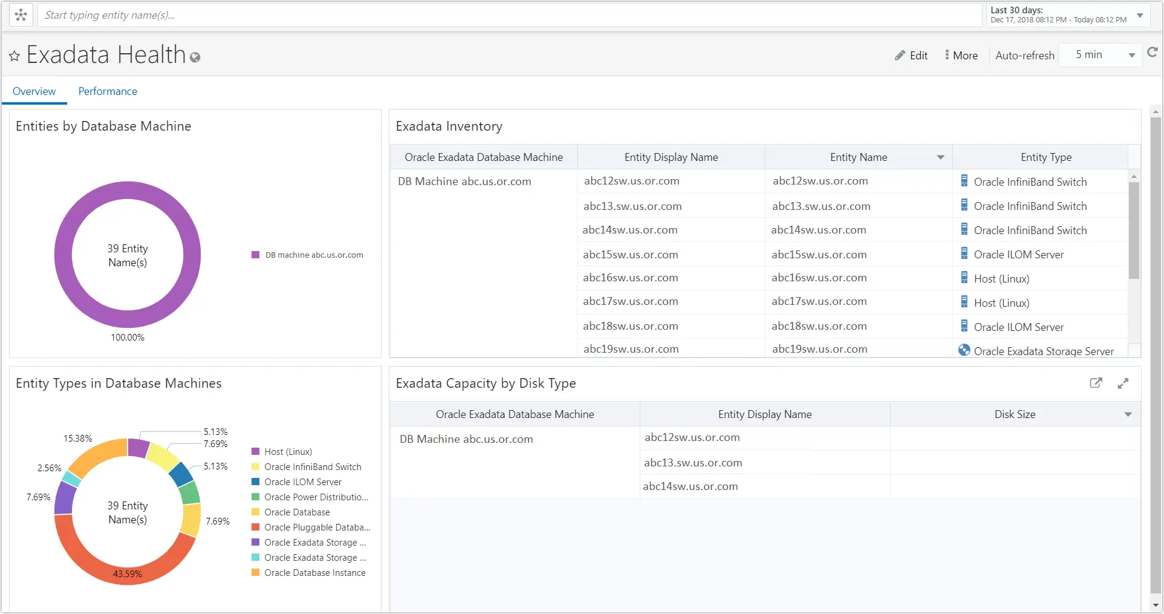1164x614 pixels.
Task: Maximize the Exadata Capacity by Disk Type widget
Action: pyautogui.click(x=1123, y=384)
